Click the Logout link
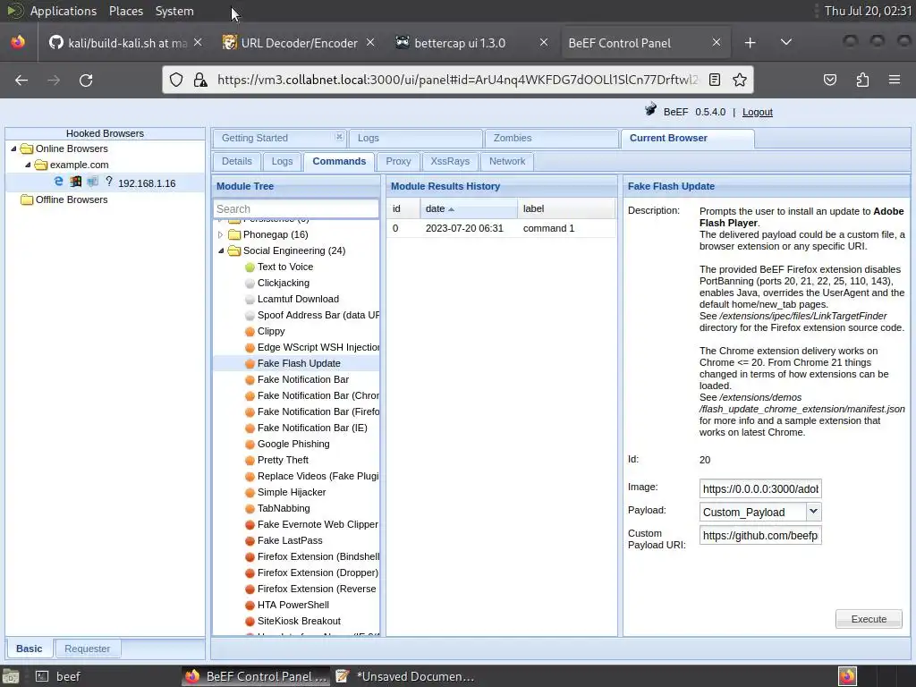 [x=757, y=112]
